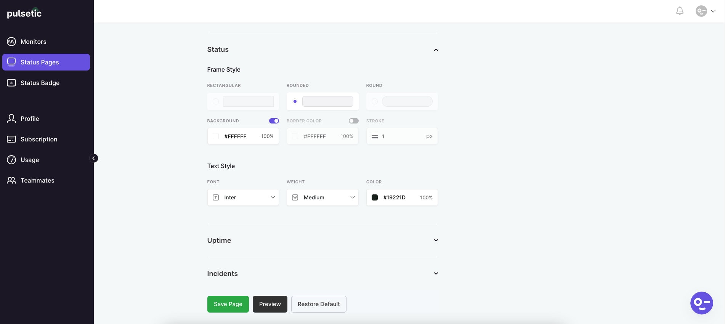Click the Status section heading

pos(218,50)
